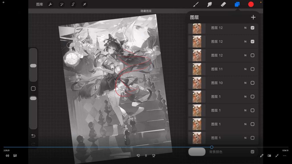Click the 图层 10 layer name

pyautogui.click(x=217, y=83)
